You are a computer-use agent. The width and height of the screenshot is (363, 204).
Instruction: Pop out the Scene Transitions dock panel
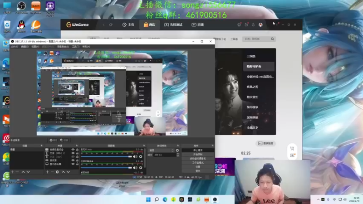178,146
